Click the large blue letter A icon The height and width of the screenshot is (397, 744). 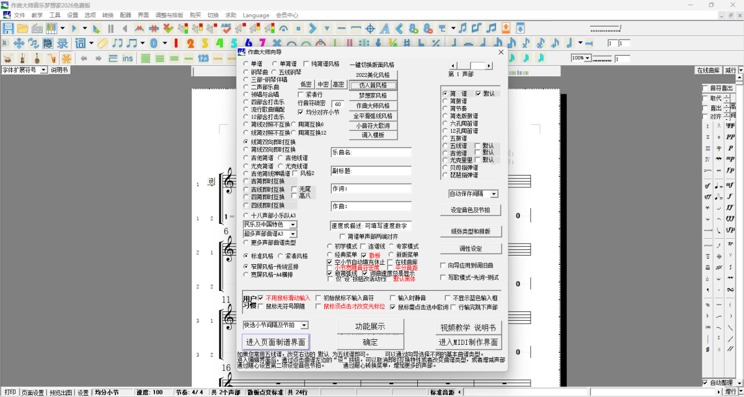(x=384, y=29)
